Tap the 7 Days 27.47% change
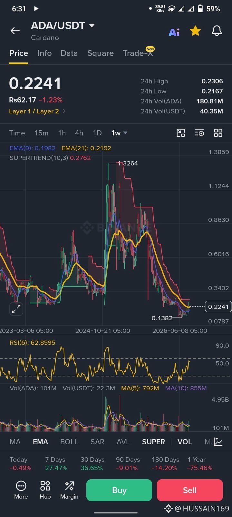 click(56, 464)
